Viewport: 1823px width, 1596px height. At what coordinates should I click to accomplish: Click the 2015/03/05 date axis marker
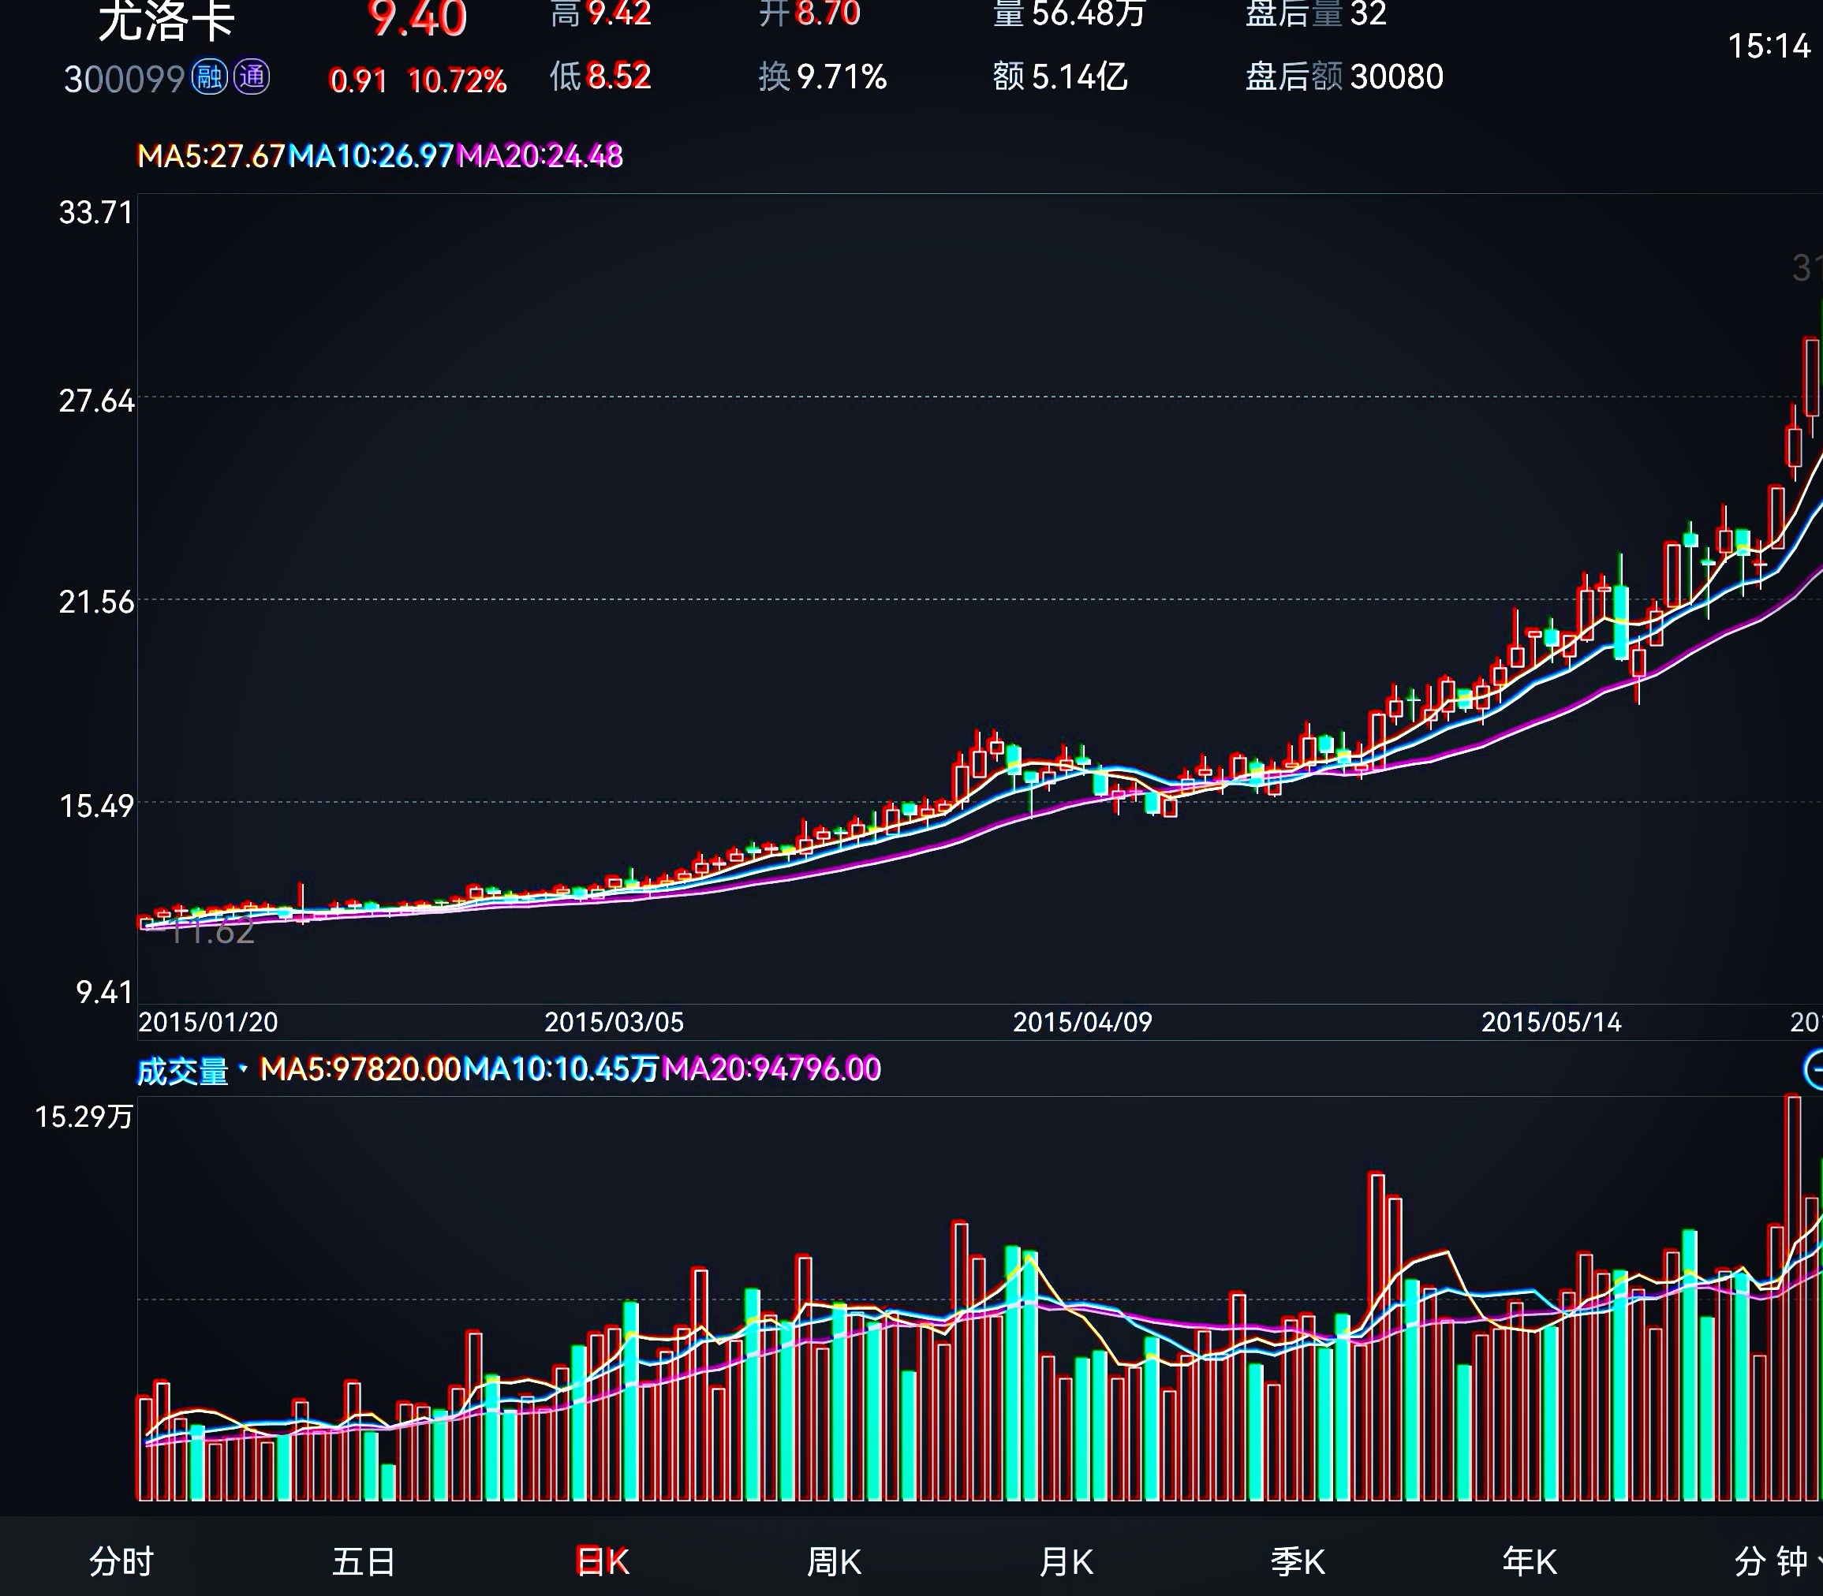614,1021
